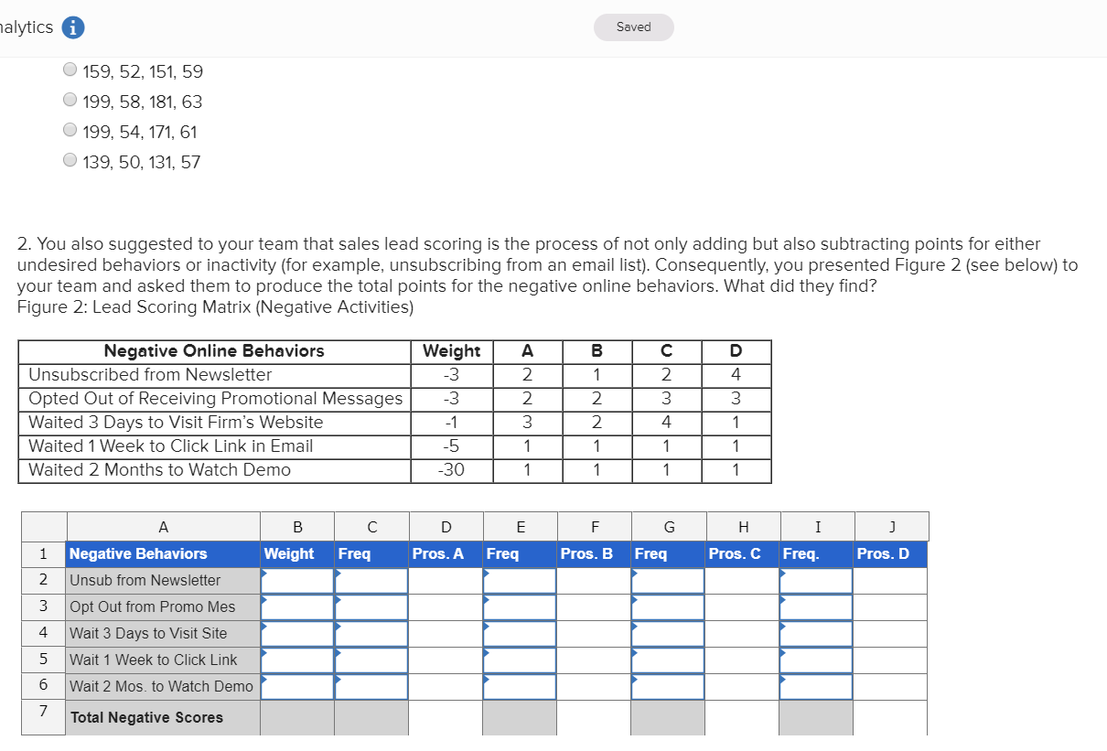Click Opted Out of Receiving Promotional Messages label
The height and width of the screenshot is (751, 1107).
[x=215, y=399]
